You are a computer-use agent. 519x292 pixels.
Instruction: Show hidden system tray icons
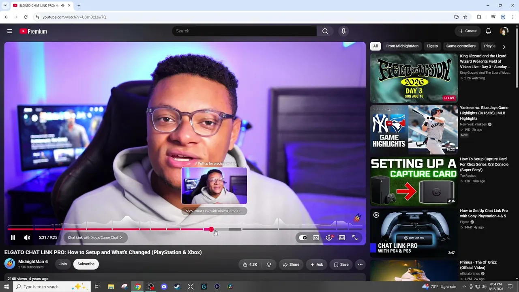[464, 287]
